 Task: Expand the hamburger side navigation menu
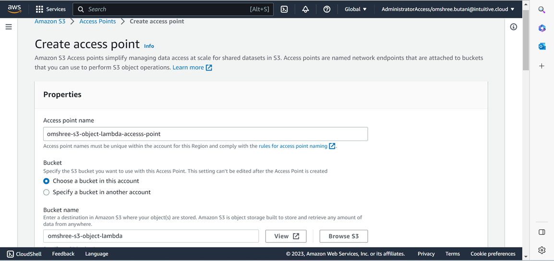[x=9, y=27]
